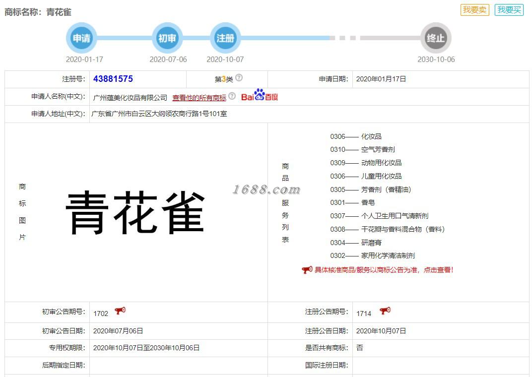Select goods item 0309 动物用化妆品

click(366, 163)
